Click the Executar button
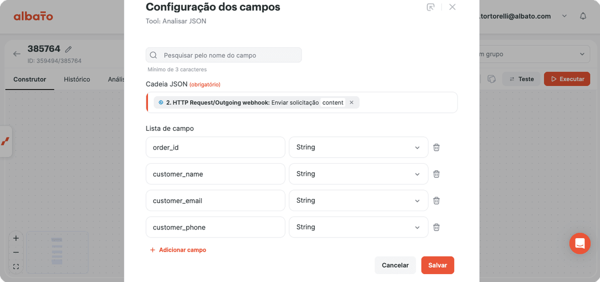 [x=567, y=79]
